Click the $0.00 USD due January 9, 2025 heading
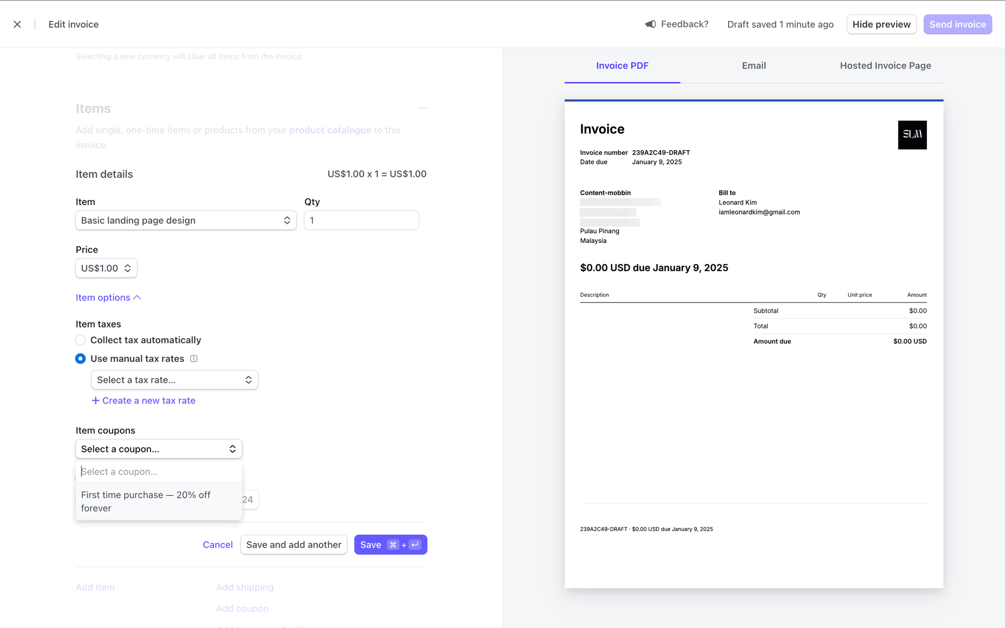 pyautogui.click(x=654, y=268)
